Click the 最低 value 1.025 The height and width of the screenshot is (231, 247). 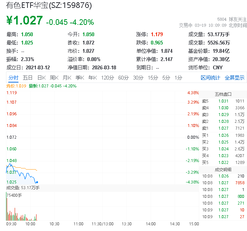[x=27, y=43]
